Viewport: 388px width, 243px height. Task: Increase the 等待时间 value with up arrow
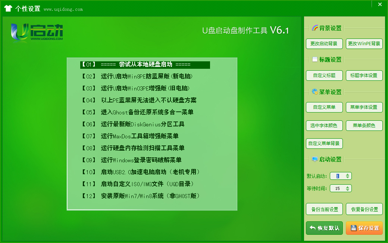point(348,187)
